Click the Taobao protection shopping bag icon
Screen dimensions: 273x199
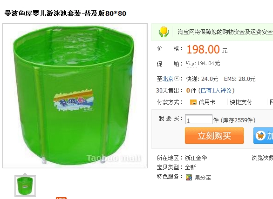click(164, 32)
